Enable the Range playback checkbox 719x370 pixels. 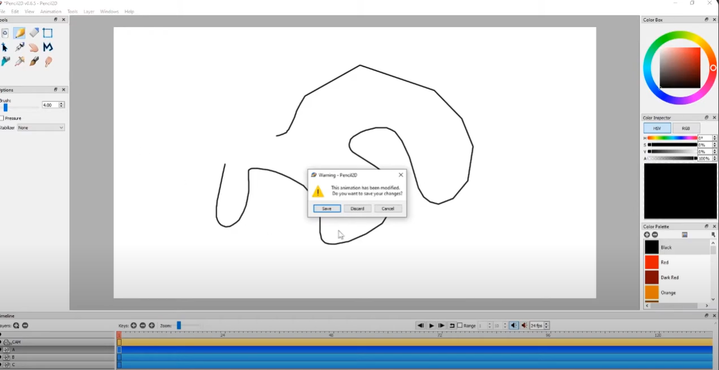tap(459, 325)
